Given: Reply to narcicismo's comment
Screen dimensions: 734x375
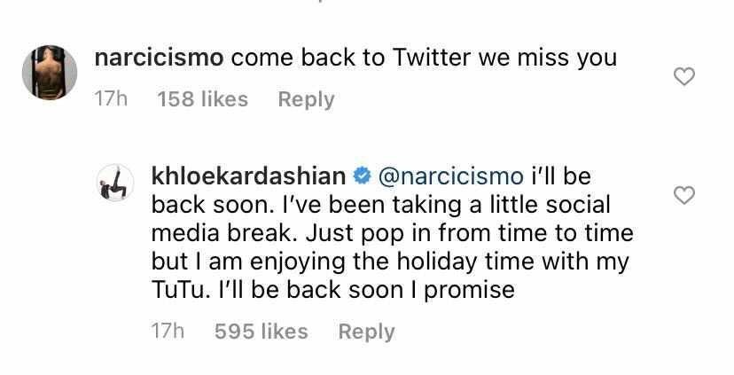Looking at the screenshot, I should click(306, 99).
